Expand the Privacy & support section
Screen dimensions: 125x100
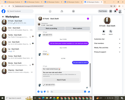(x=107, y=52)
